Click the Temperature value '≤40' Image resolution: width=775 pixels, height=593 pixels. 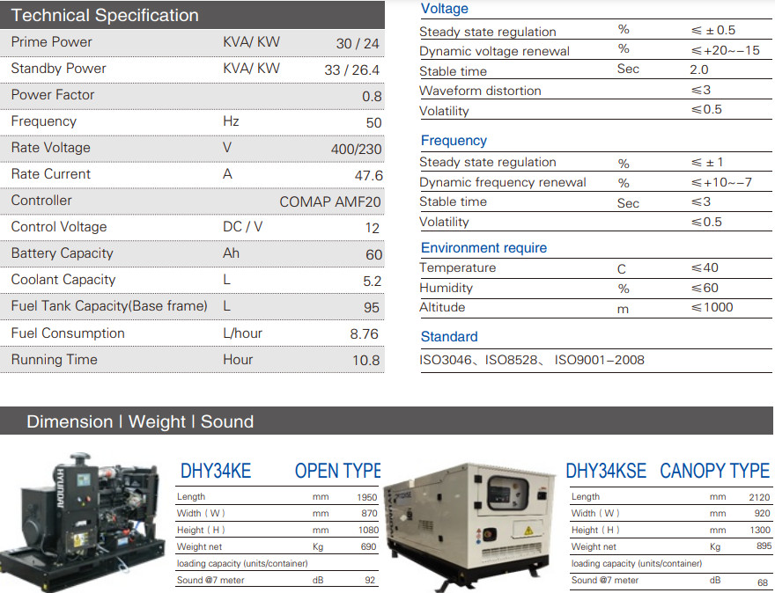[x=705, y=268]
